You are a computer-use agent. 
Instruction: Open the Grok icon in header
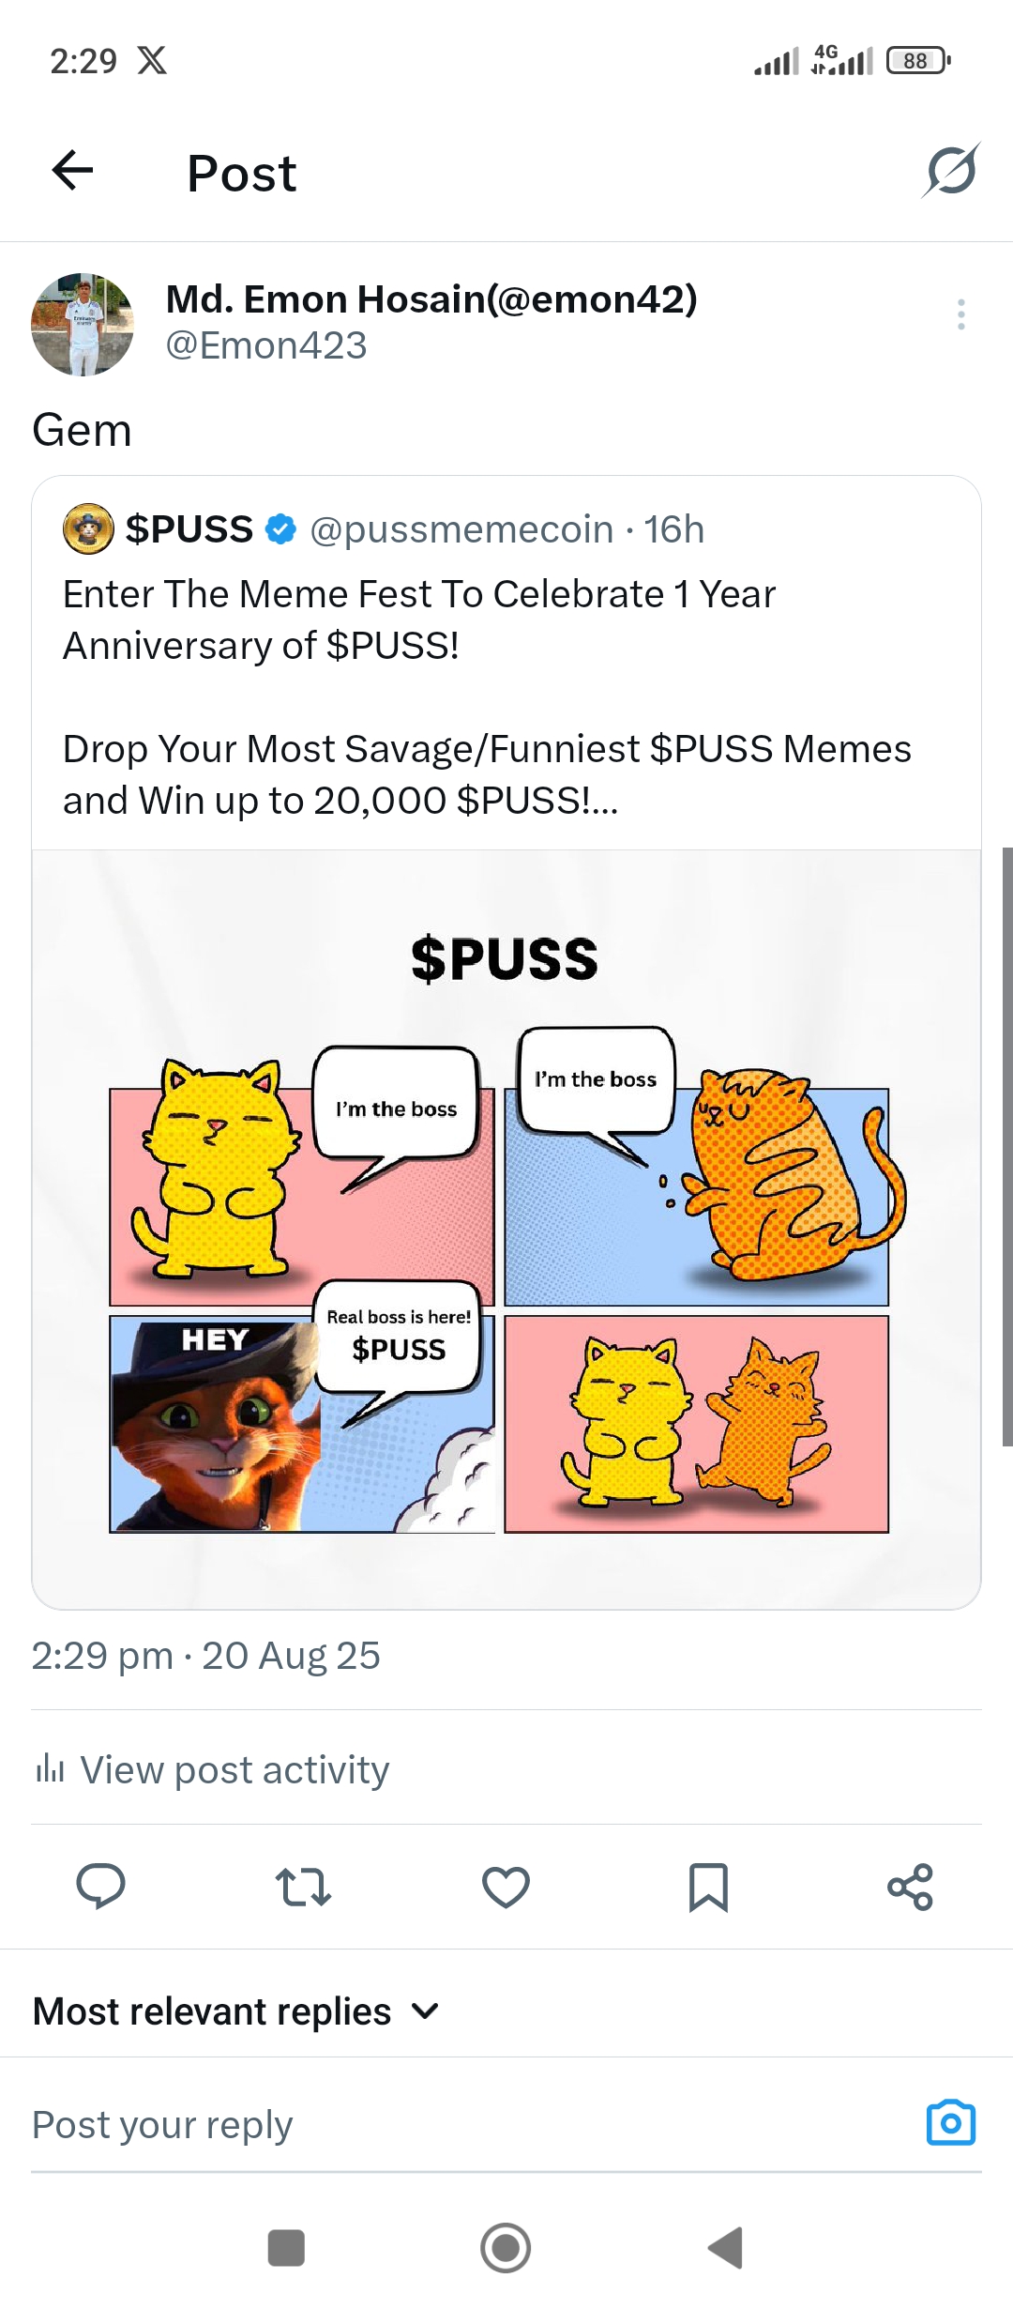(x=950, y=171)
